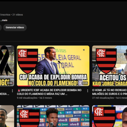127x127 pixels.
Task: Click red watch-progress bar under CBF thumbnail
Action: (x=24, y=86)
